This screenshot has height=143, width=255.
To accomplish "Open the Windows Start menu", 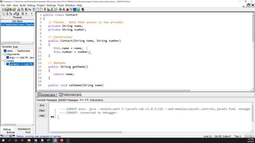I will [x=3, y=140].
